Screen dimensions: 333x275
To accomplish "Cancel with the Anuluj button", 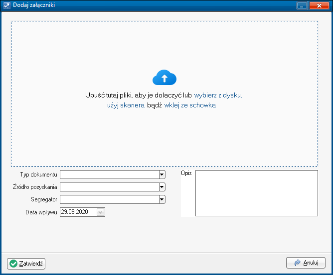I will pyautogui.click(x=306, y=263).
